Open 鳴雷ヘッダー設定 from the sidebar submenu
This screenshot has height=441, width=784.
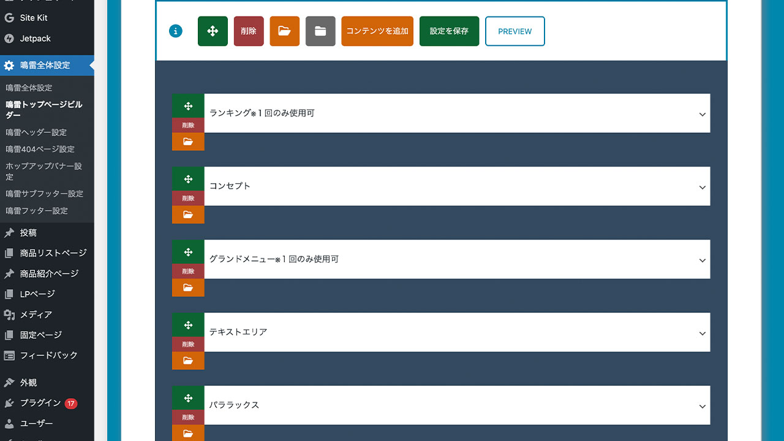[37, 132]
